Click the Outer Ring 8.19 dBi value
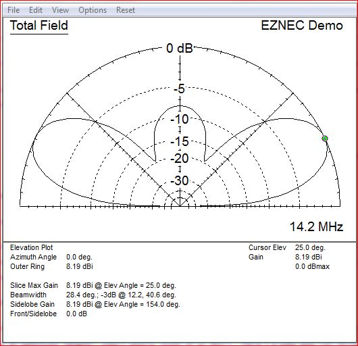Viewport: 358px width, 346px height. pos(80,266)
